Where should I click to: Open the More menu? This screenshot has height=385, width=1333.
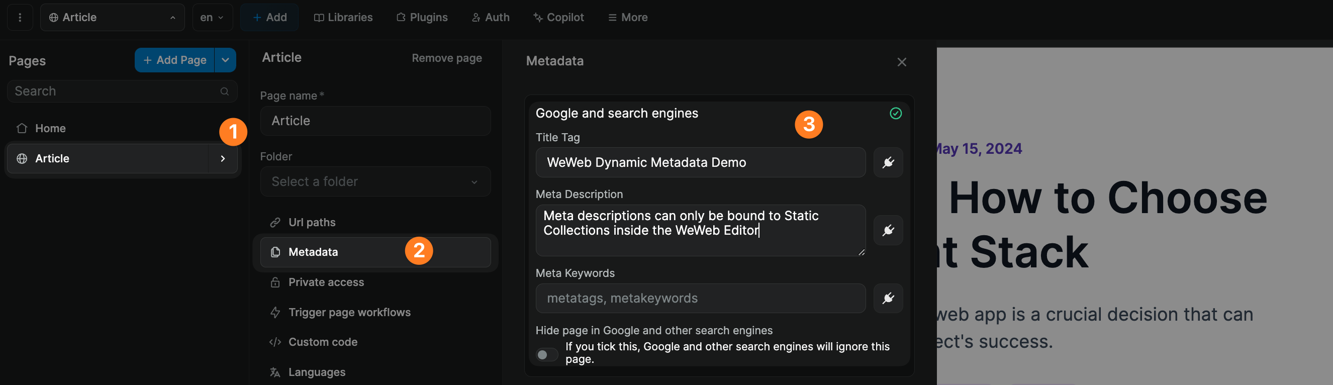628,17
